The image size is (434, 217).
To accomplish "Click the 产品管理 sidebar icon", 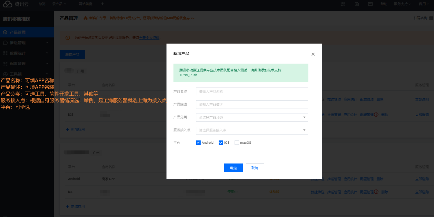I will coord(5,32).
